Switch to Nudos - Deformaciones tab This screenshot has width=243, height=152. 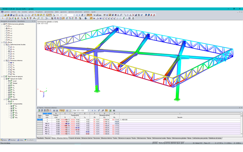(139, 138)
